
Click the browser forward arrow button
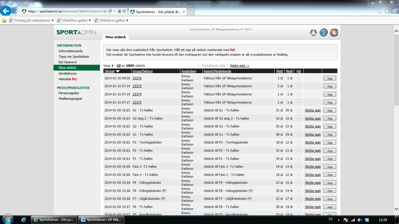click(x=16, y=11)
